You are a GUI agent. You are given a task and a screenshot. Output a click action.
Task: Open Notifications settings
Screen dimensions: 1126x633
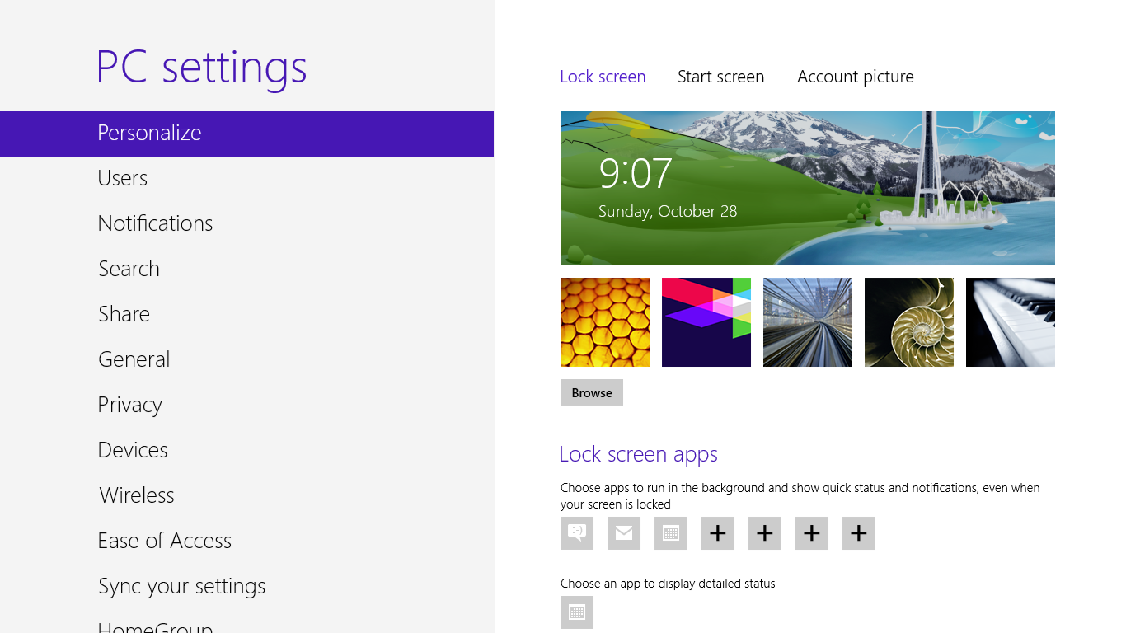click(246, 223)
